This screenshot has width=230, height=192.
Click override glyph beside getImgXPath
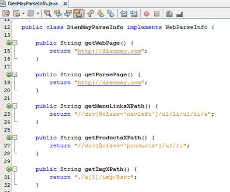point(9,169)
